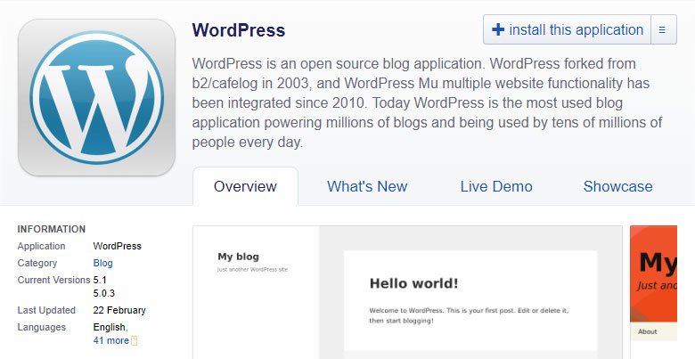This screenshot has width=695, height=359.
Task: Click the plus icon on install button
Action: [498, 29]
